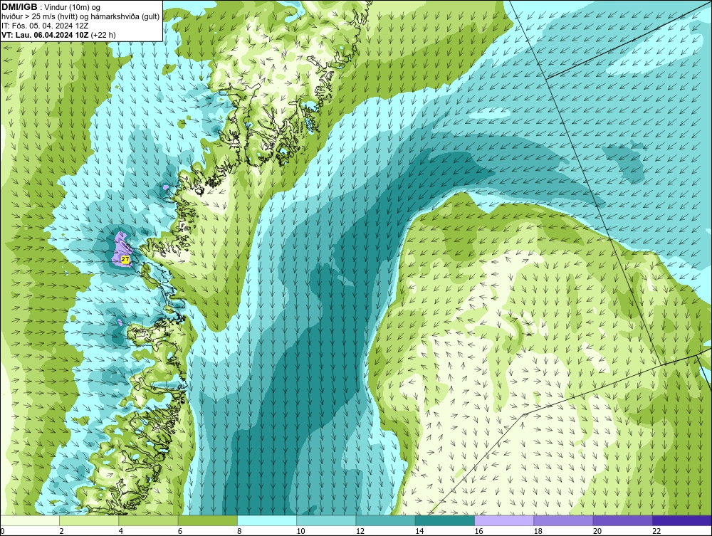Select the 2-4 m/s light green swatch
712x536 pixels.
89,520
